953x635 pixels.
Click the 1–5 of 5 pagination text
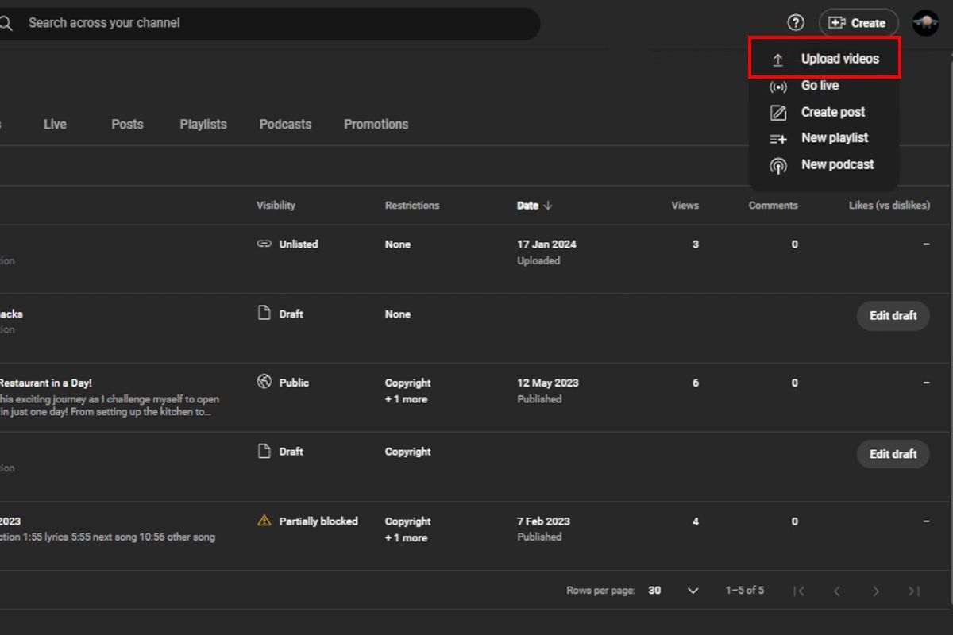click(x=744, y=591)
